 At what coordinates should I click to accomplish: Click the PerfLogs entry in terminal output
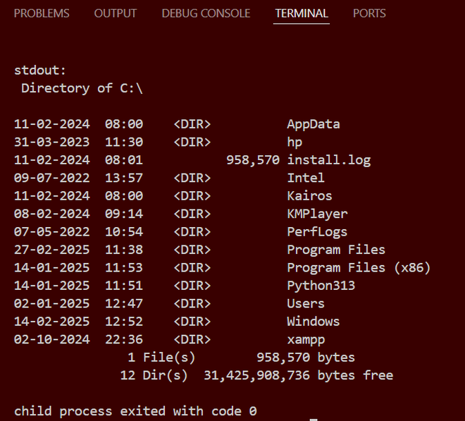click(317, 232)
